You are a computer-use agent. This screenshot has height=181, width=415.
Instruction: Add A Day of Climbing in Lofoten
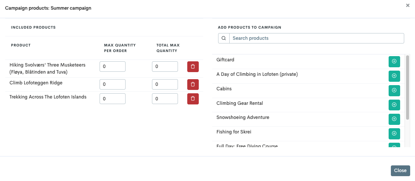point(394,76)
